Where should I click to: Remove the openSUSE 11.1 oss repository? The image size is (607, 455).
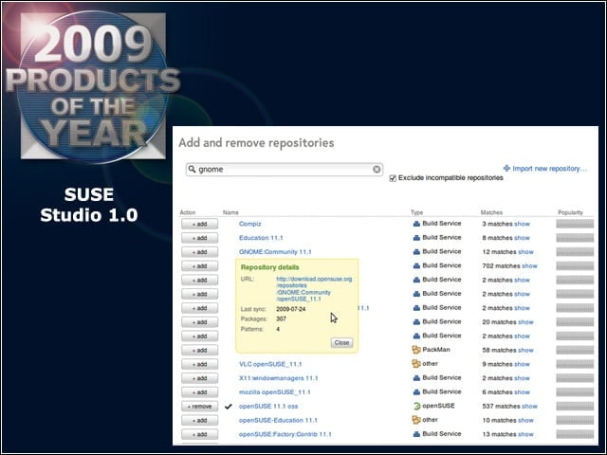click(x=199, y=407)
